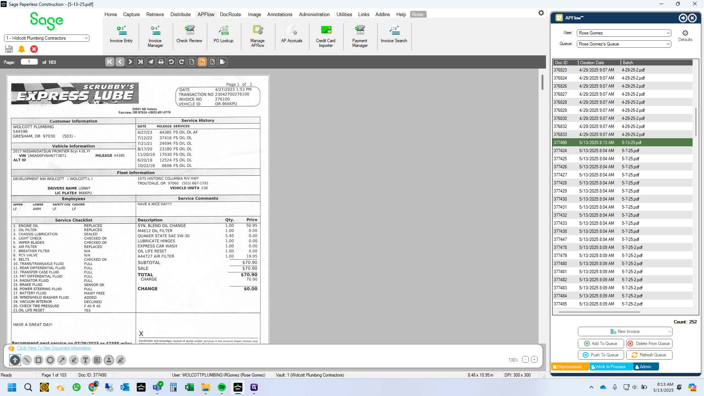The height and width of the screenshot is (396, 704).
Task: Click the red X cancel icon under vault selector
Action: tap(34, 49)
